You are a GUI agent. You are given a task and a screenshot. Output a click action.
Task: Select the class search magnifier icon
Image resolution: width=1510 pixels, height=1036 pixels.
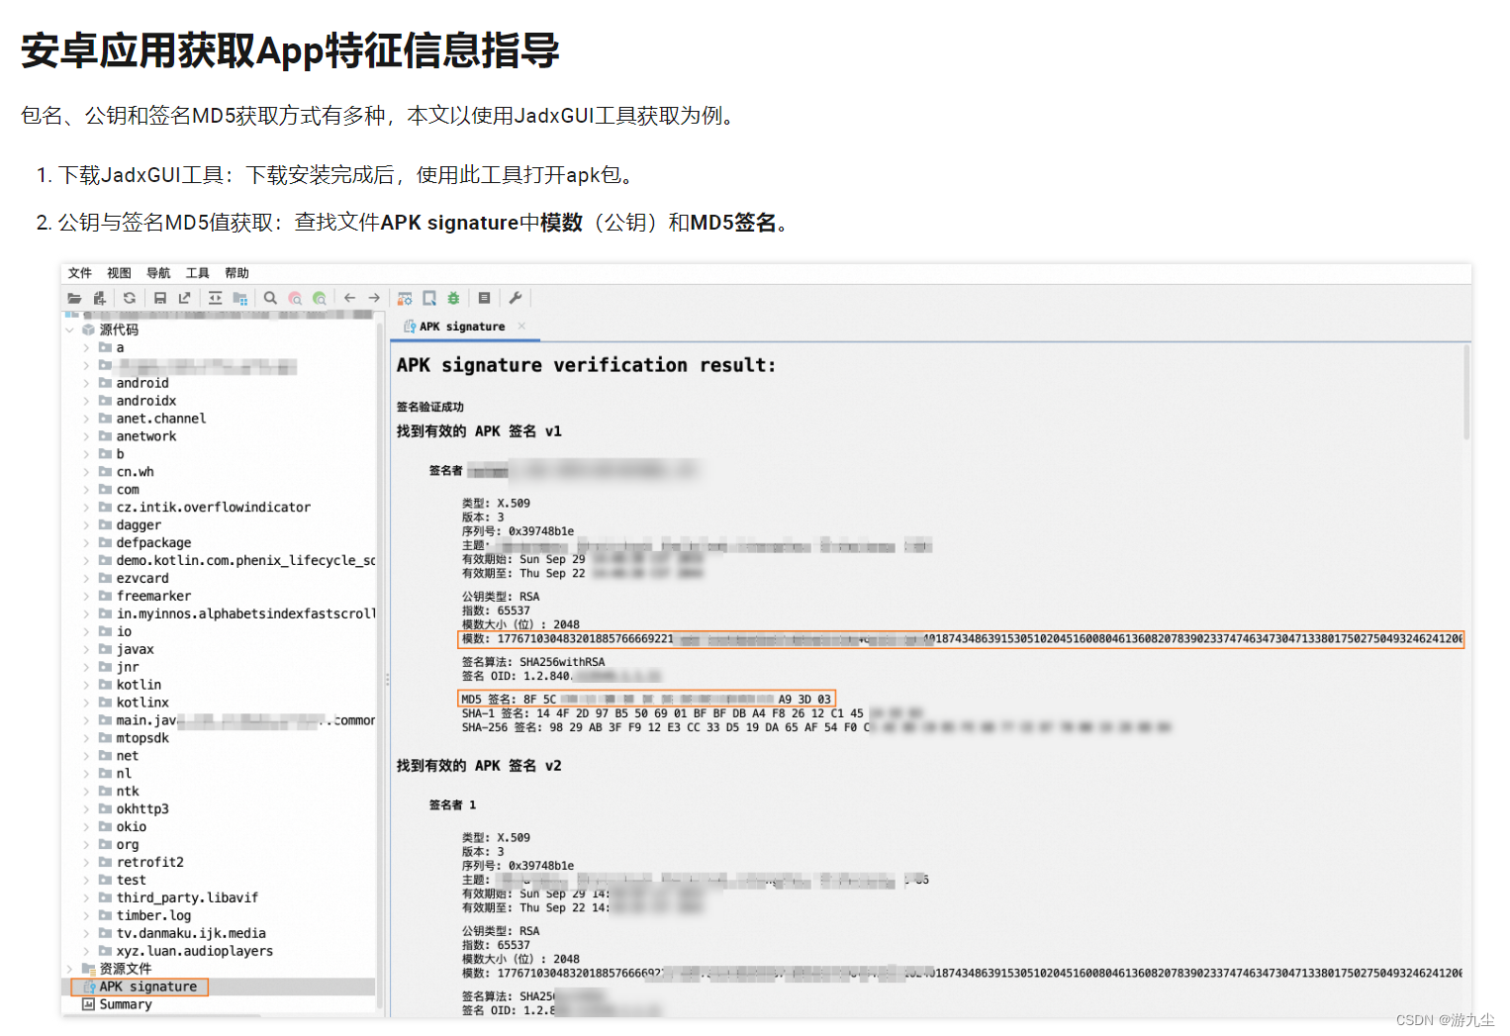272,298
